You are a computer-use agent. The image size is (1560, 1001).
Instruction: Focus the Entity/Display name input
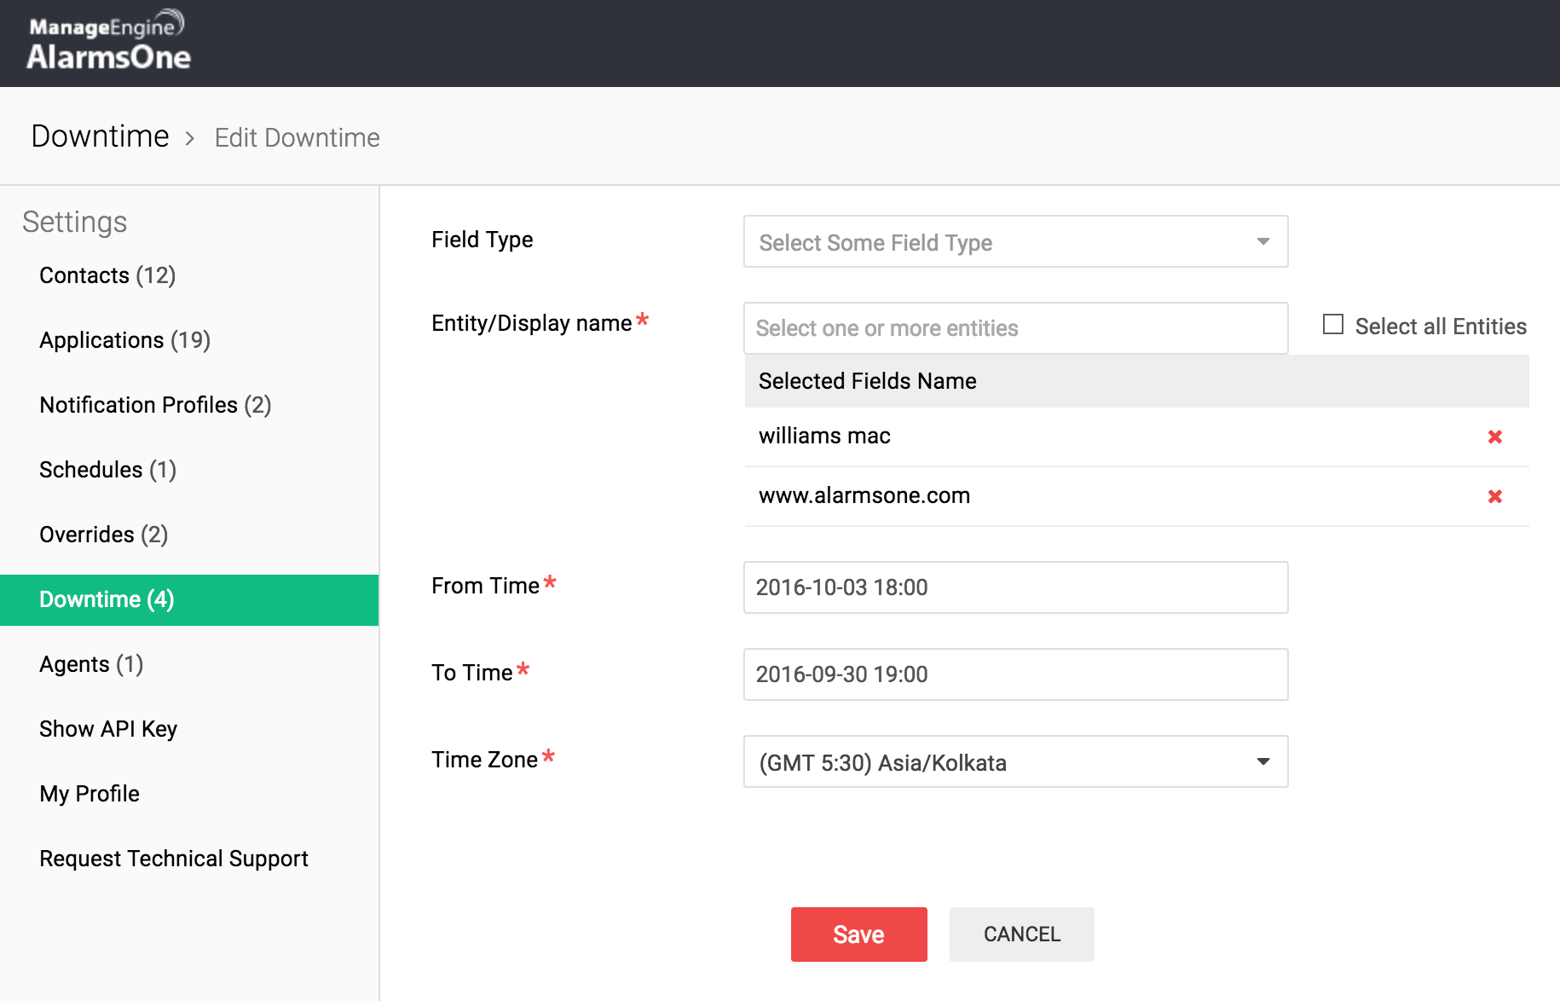pyautogui.click(x=1015, y=328)
